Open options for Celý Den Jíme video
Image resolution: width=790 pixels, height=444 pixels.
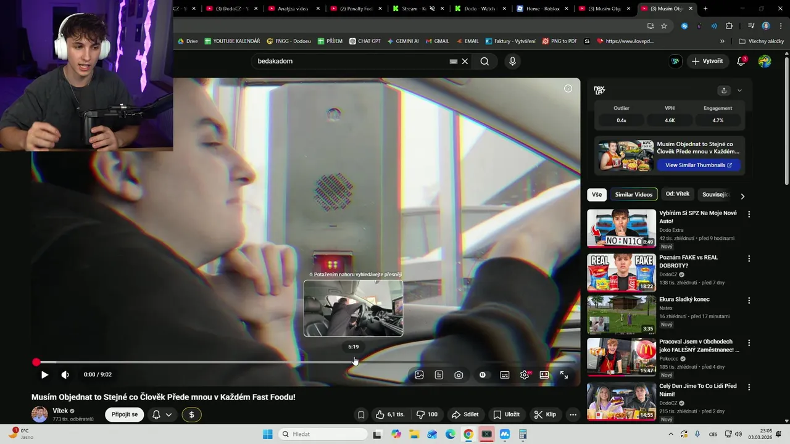[x=749, y=387]
